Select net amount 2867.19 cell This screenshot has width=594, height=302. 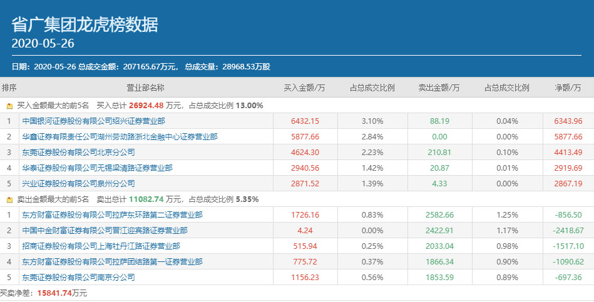pyautogui.click(x=568, y=184)
